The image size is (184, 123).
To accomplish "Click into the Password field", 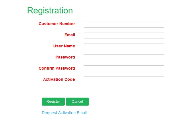I will 124,58.
